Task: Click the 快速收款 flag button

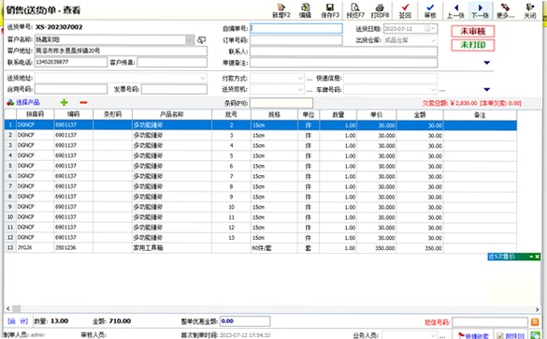Action: (x=473, y=335)
